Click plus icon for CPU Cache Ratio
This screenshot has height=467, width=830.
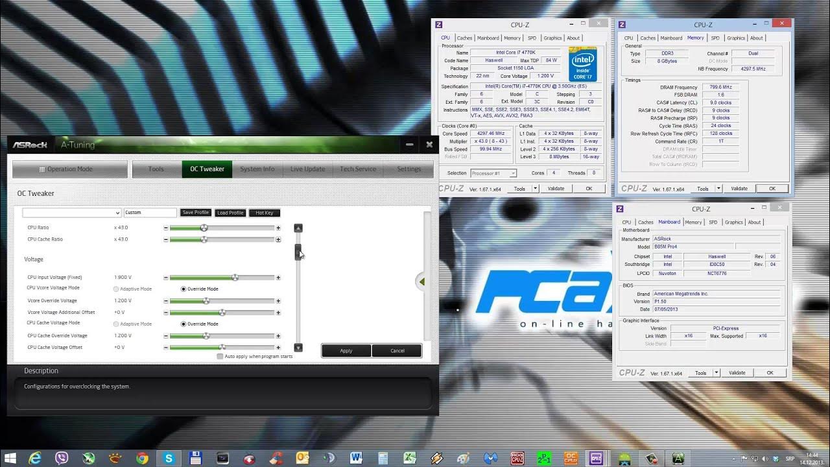coord(278,239)
